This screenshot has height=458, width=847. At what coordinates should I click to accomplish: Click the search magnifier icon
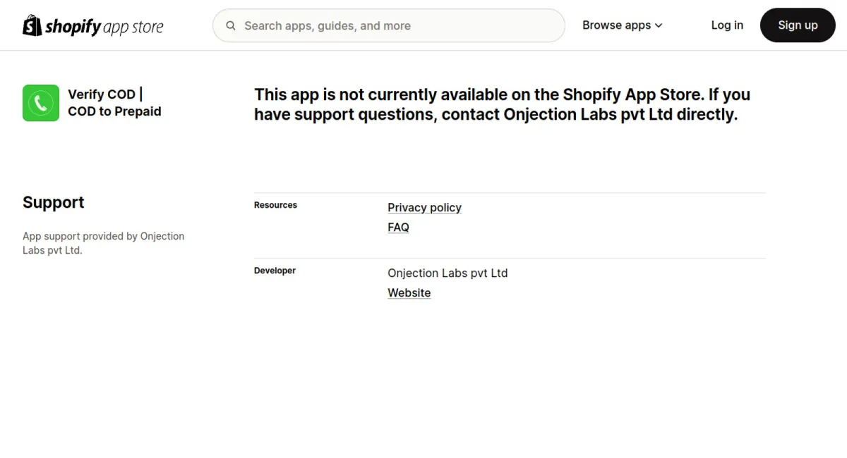[231, 26]
